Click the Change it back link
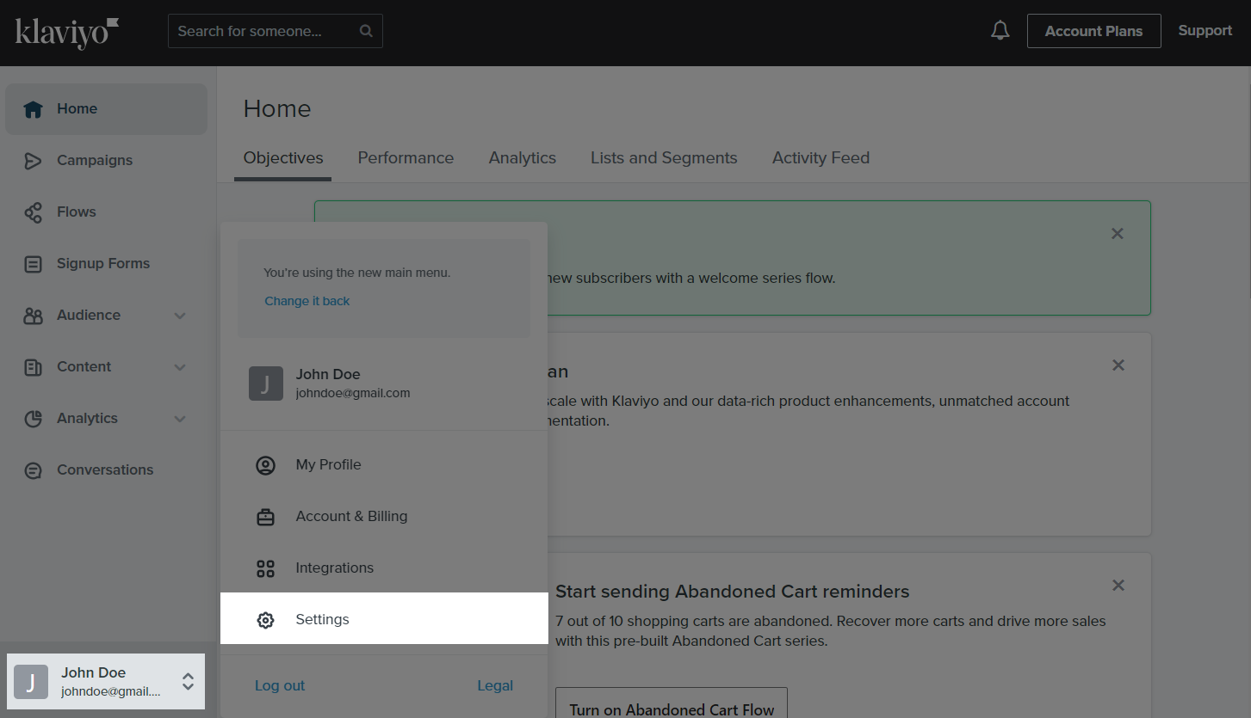The image size is (1251, 718). [x=307, y=301]
